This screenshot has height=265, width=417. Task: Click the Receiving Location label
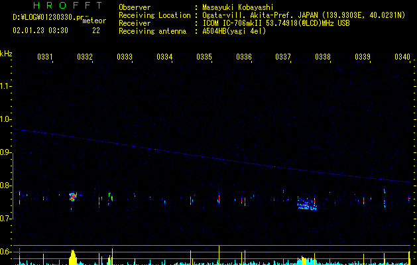(154, 15)
